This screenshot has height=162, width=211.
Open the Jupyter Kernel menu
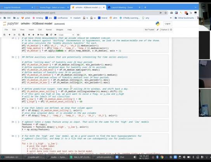click(x=49, y=30)
